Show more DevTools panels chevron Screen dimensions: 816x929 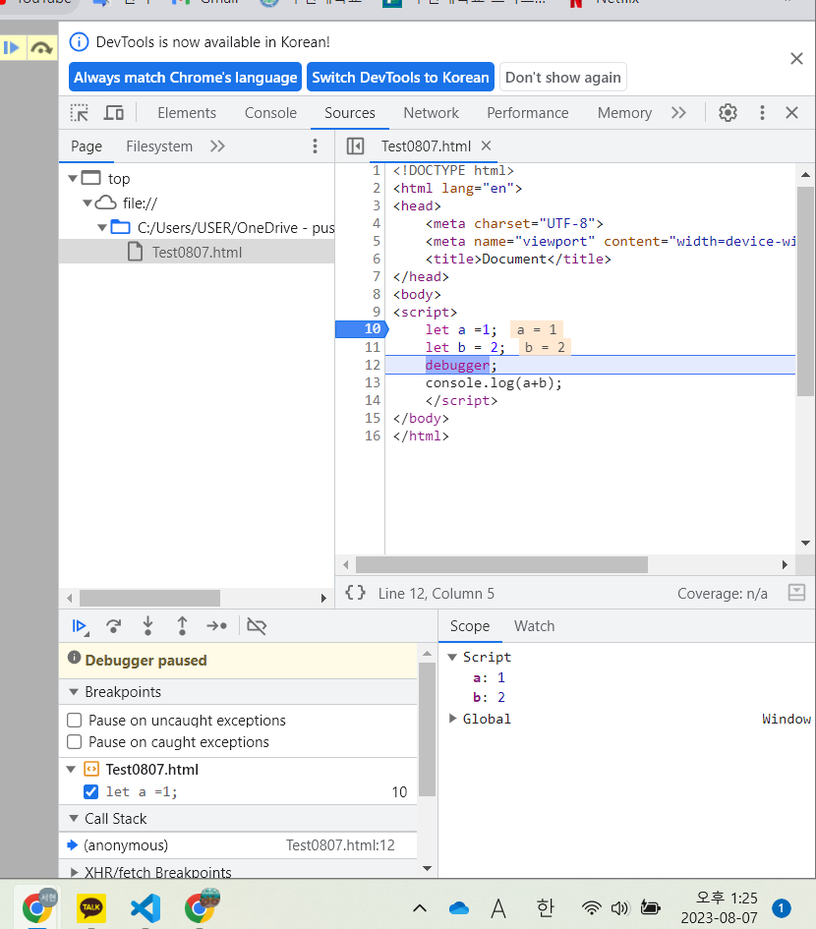(678, 113)
